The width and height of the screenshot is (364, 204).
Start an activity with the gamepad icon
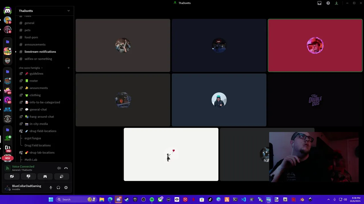pos(45,177)
